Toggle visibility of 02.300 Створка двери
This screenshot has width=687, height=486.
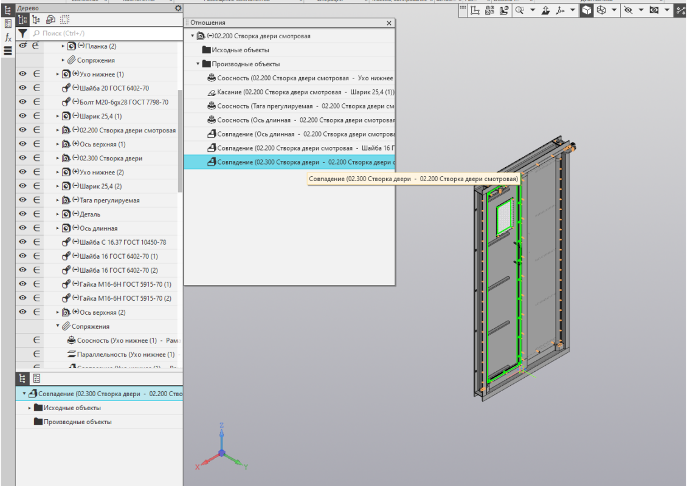click(22, 158)
